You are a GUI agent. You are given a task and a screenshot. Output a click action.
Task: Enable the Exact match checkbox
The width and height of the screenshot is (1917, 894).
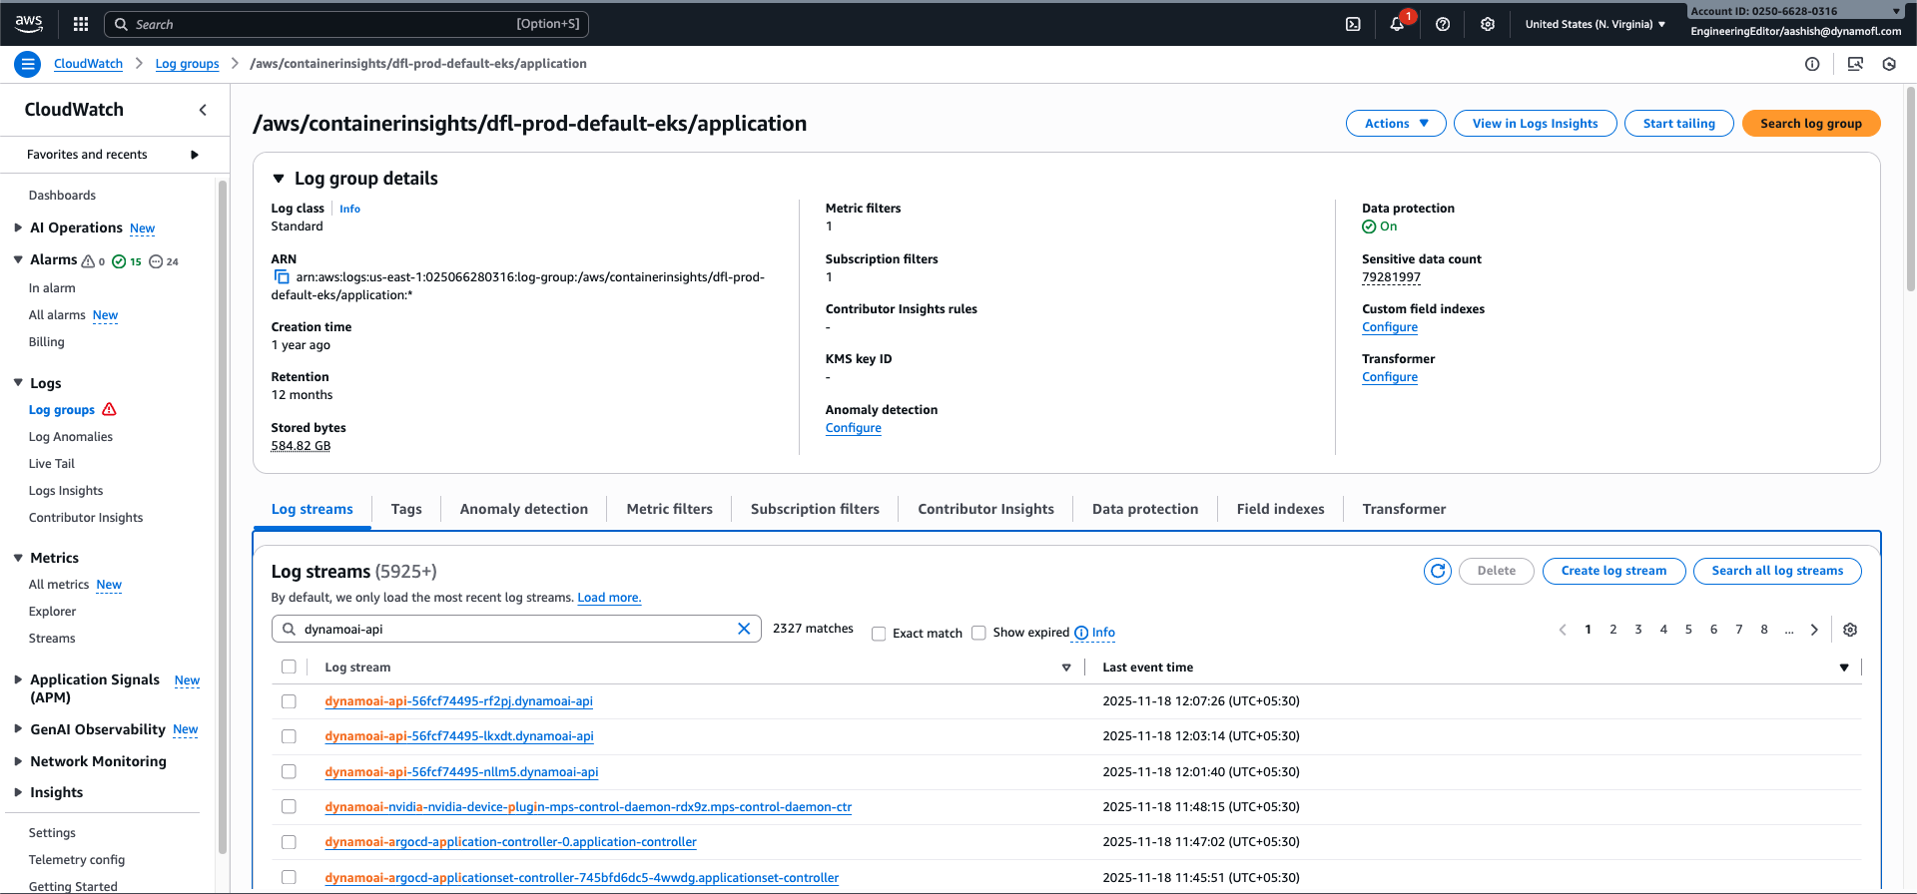tap(879, 634)
